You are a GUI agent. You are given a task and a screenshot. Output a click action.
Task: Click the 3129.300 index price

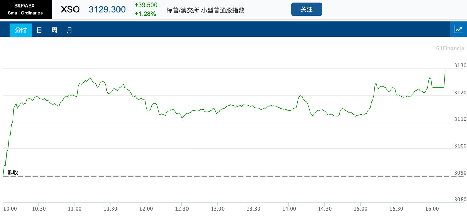pos(107,10)
